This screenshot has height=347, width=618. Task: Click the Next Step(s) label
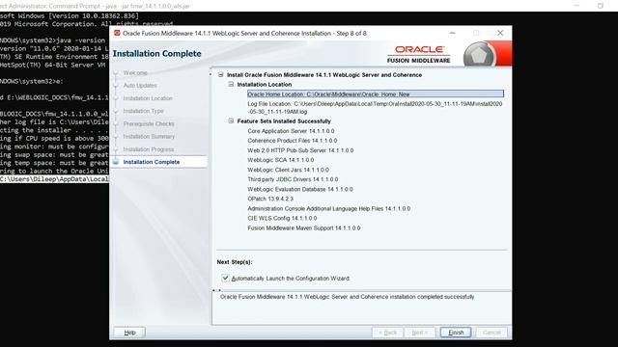[x=235, y=262]
